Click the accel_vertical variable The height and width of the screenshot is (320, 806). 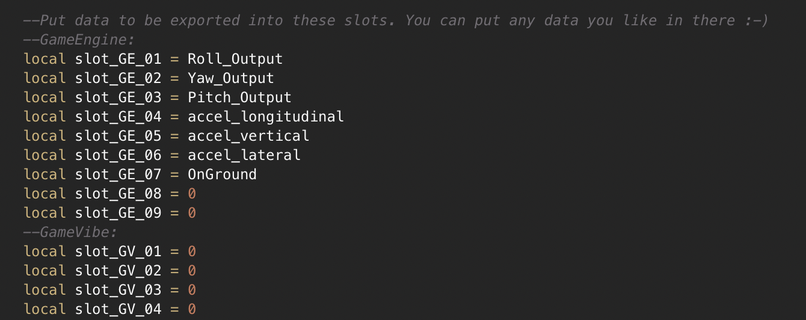248,136
